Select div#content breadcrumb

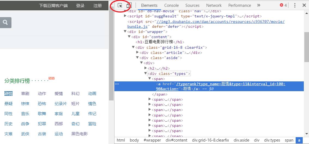coord(176,140)
